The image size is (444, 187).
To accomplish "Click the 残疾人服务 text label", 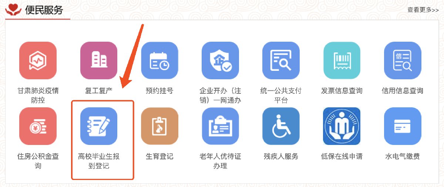I will (x=281, y=156).
